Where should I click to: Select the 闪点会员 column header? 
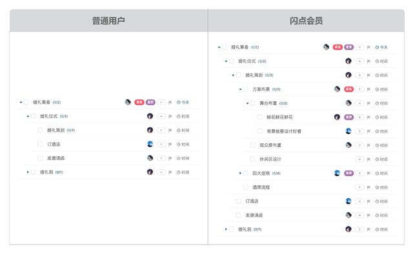[x=306, y=21]
